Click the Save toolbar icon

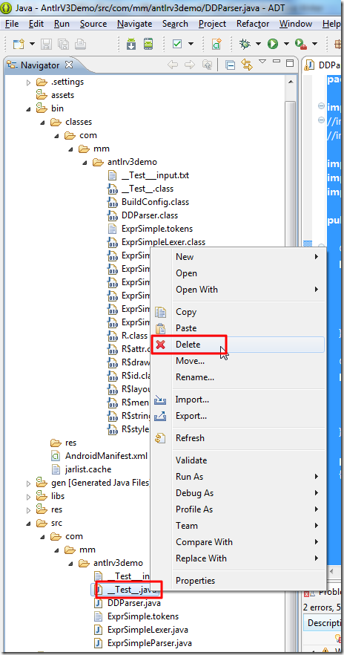45,43
